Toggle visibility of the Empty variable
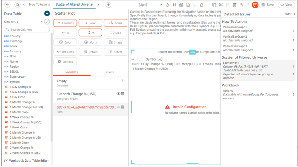Image resolution: width=298 pixels, height=167 pixels. coord(122,81)
